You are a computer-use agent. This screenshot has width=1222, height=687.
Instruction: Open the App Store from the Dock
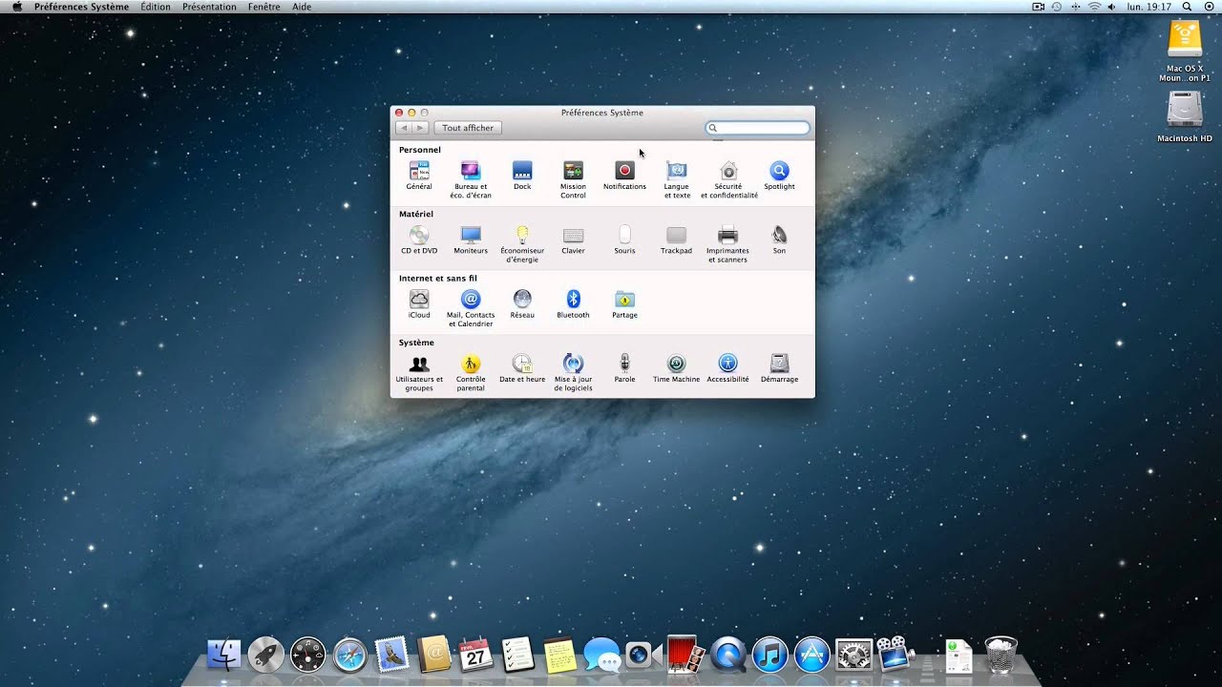point(811,655)
